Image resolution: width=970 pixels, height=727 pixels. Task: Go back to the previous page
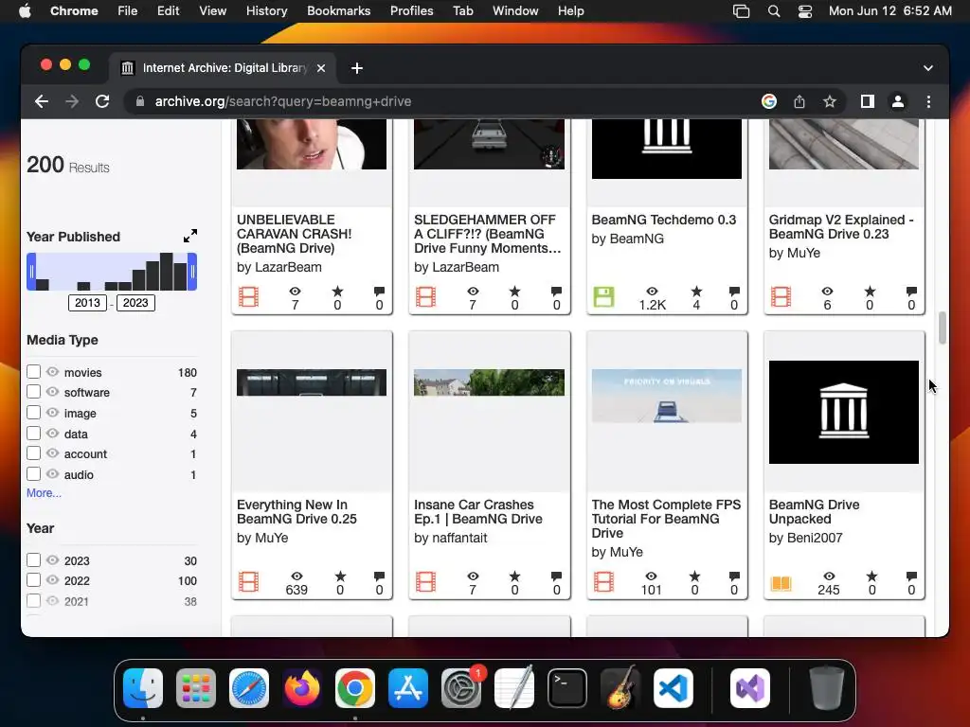click(42, 101)
